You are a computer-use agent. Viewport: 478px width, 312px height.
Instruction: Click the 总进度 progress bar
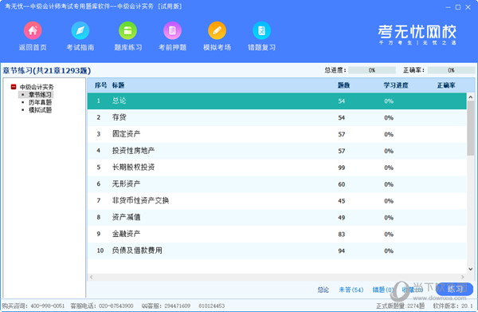tap(372, 70)
